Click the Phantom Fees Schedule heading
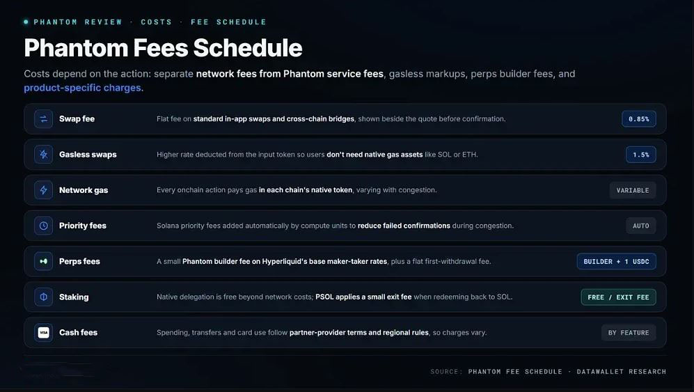 tap(164, 48)
